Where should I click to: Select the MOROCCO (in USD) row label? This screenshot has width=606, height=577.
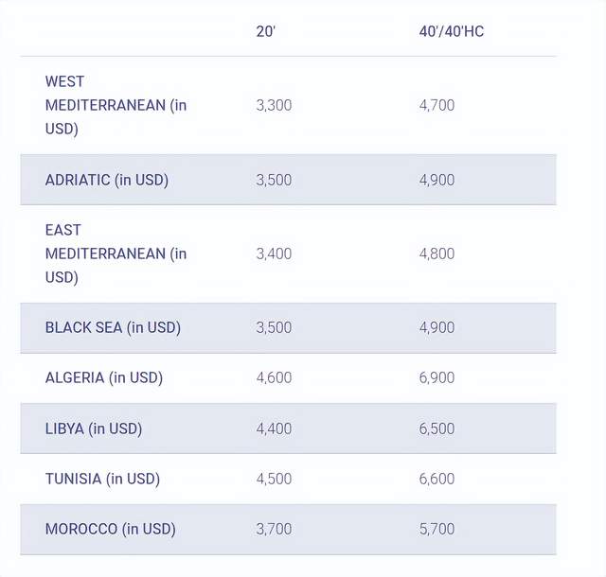coord(111,529)
